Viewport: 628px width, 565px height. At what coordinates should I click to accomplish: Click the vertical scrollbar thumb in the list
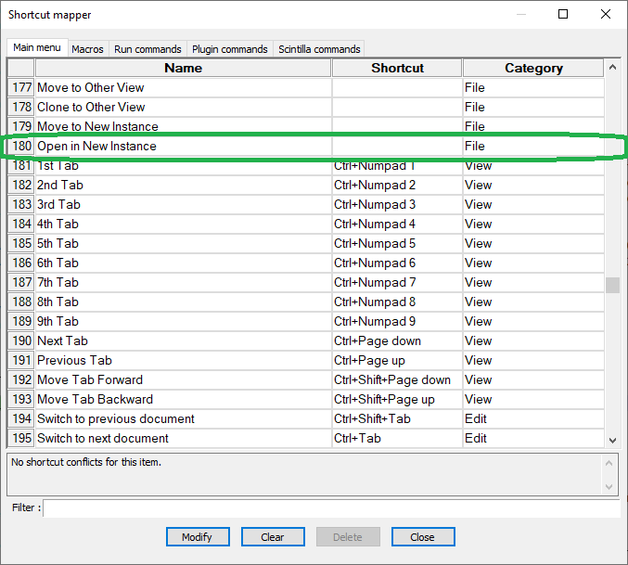point(612,285)
